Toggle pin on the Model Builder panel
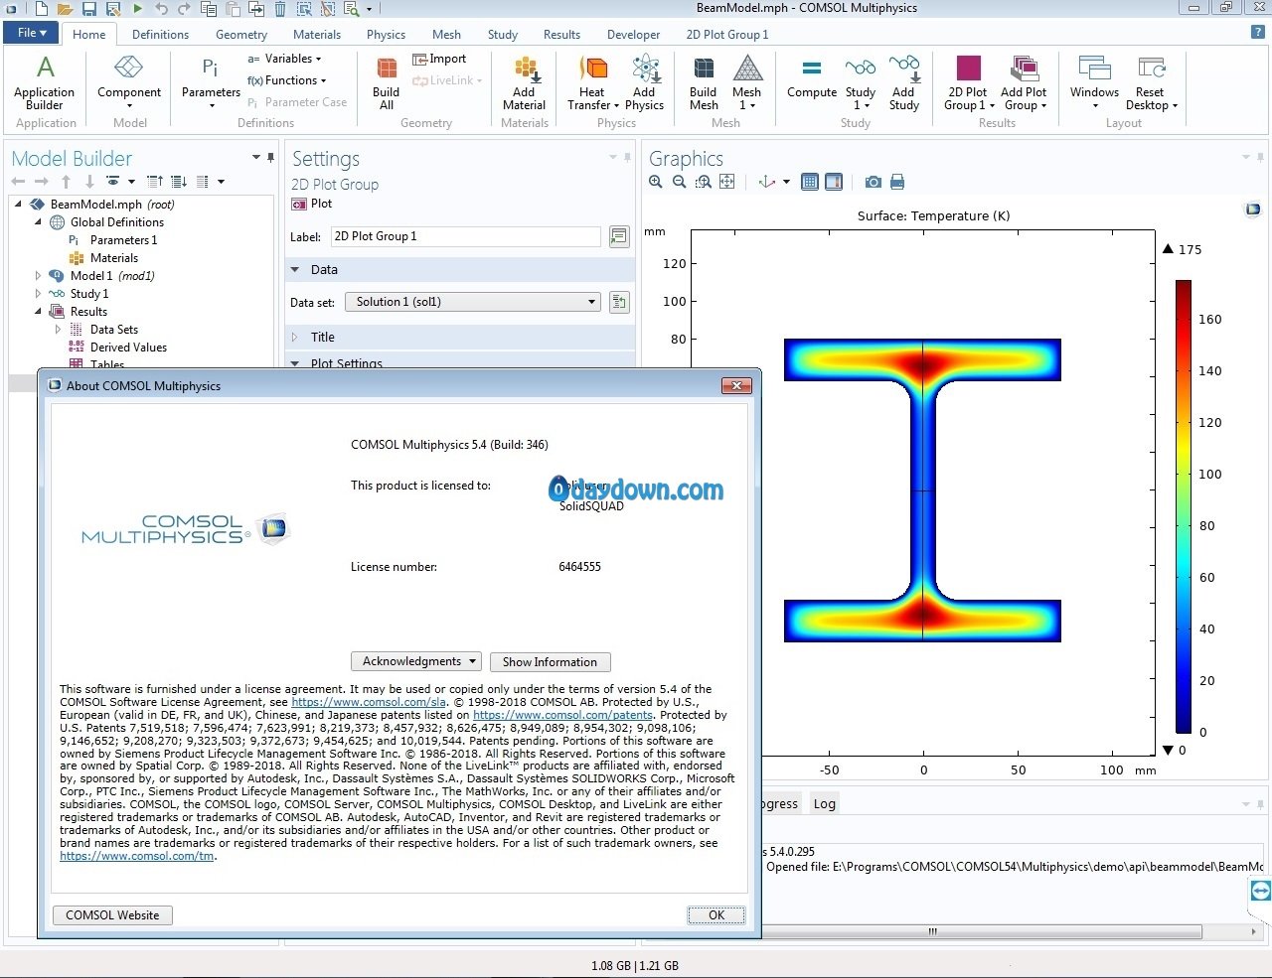Screen dimensions: 1272x978 tap(270, 157)
